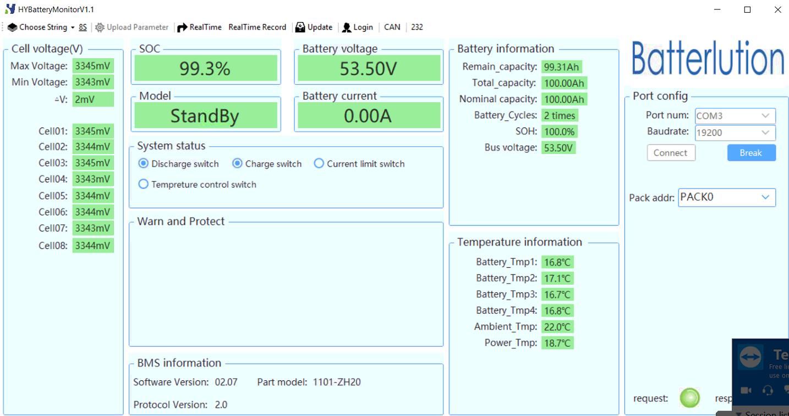The image size is (789, 416).
Task: Click the Battery current 0.00A field
Action: tap(369, 116)
